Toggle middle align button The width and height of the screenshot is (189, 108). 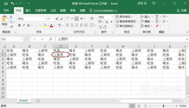pyautogui.click(x=72, y=19)
